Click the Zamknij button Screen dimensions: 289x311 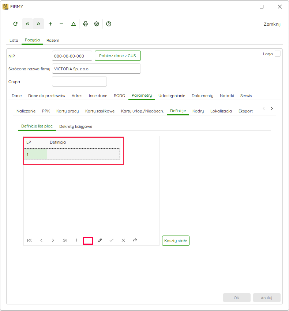click(x=272, y=24)
